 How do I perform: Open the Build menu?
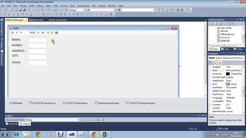[x=32, y=6]
